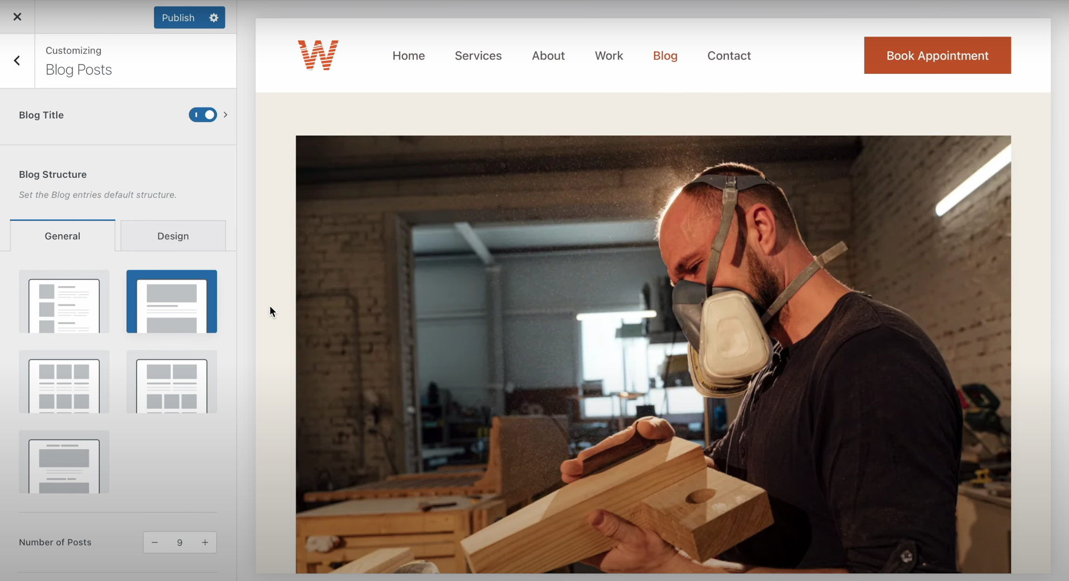Click the Book Appointment button
The image size is (1069, 581).
[937, 55]
